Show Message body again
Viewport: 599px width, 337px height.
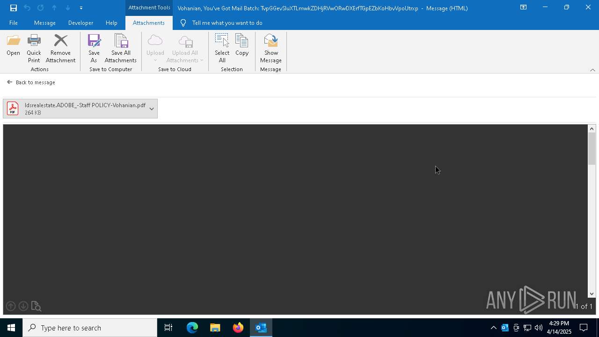270,49
